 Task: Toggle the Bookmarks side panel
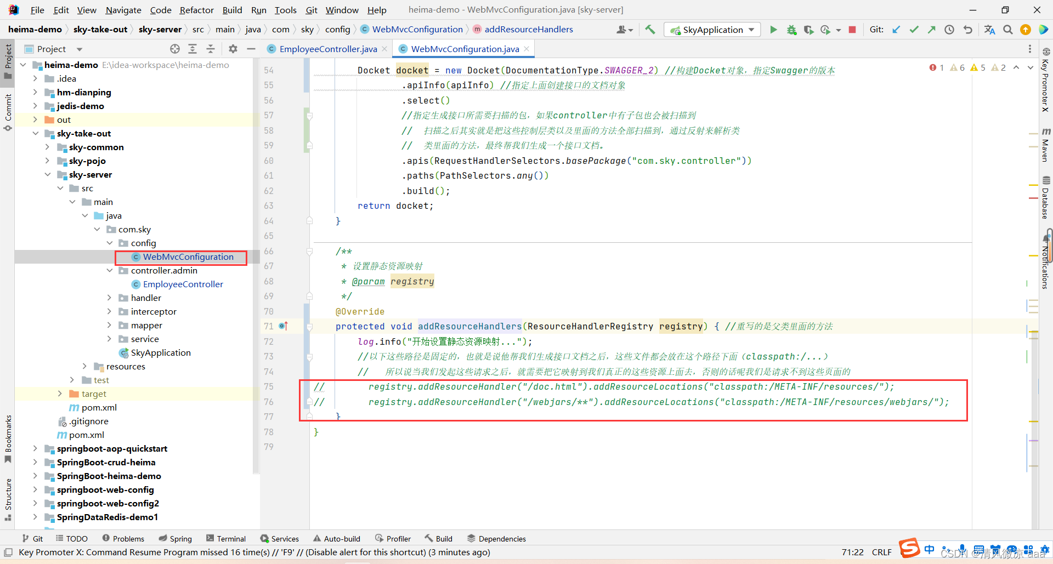click(8, 438)
